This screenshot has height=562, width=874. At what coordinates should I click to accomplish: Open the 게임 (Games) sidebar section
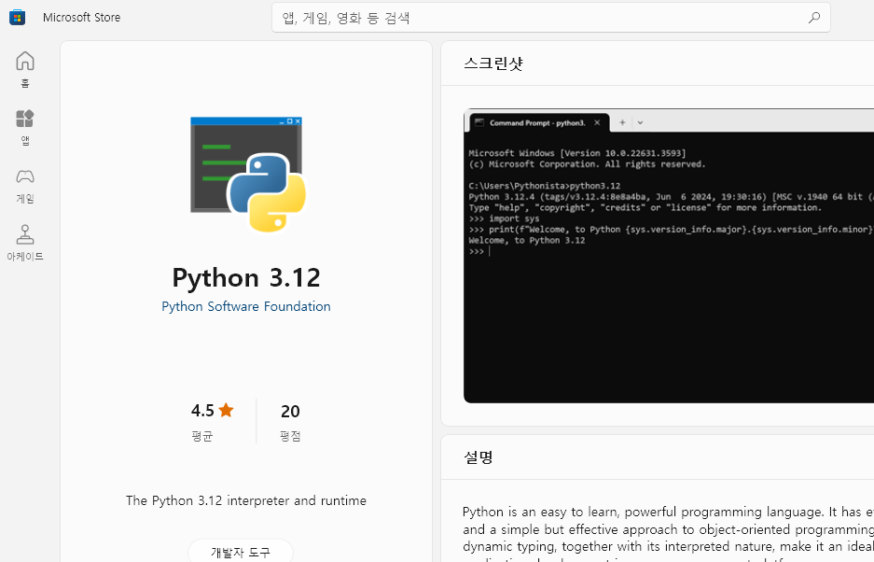(24, 186)
